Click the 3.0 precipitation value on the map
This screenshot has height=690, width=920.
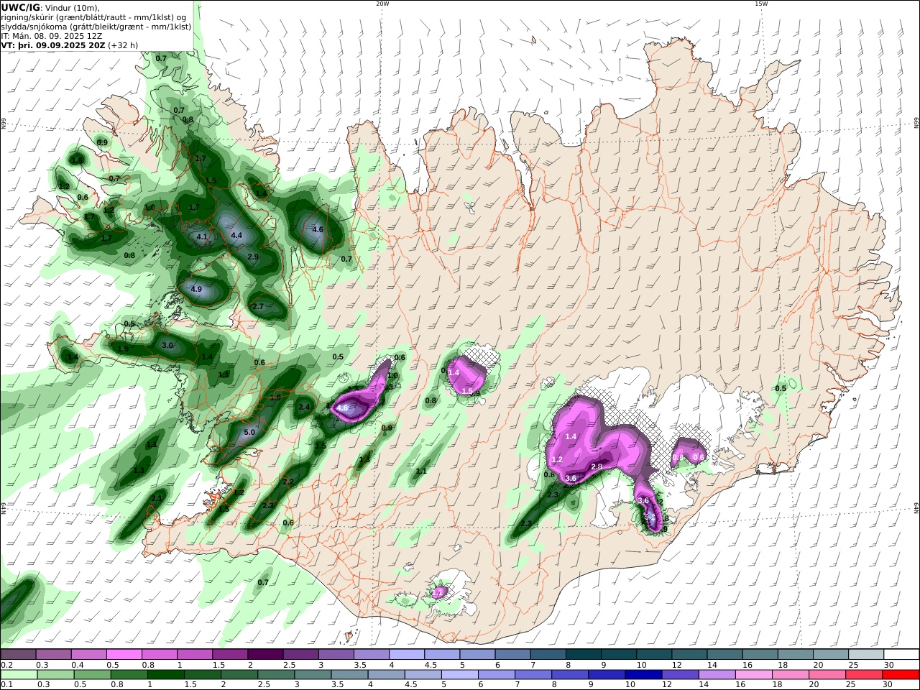coord(167,346)
